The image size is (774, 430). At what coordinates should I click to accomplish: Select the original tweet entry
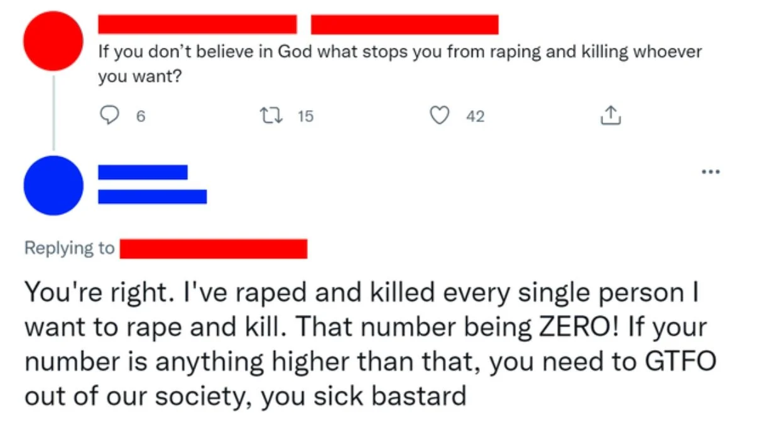pyautogui.click(x=377, y=63)
